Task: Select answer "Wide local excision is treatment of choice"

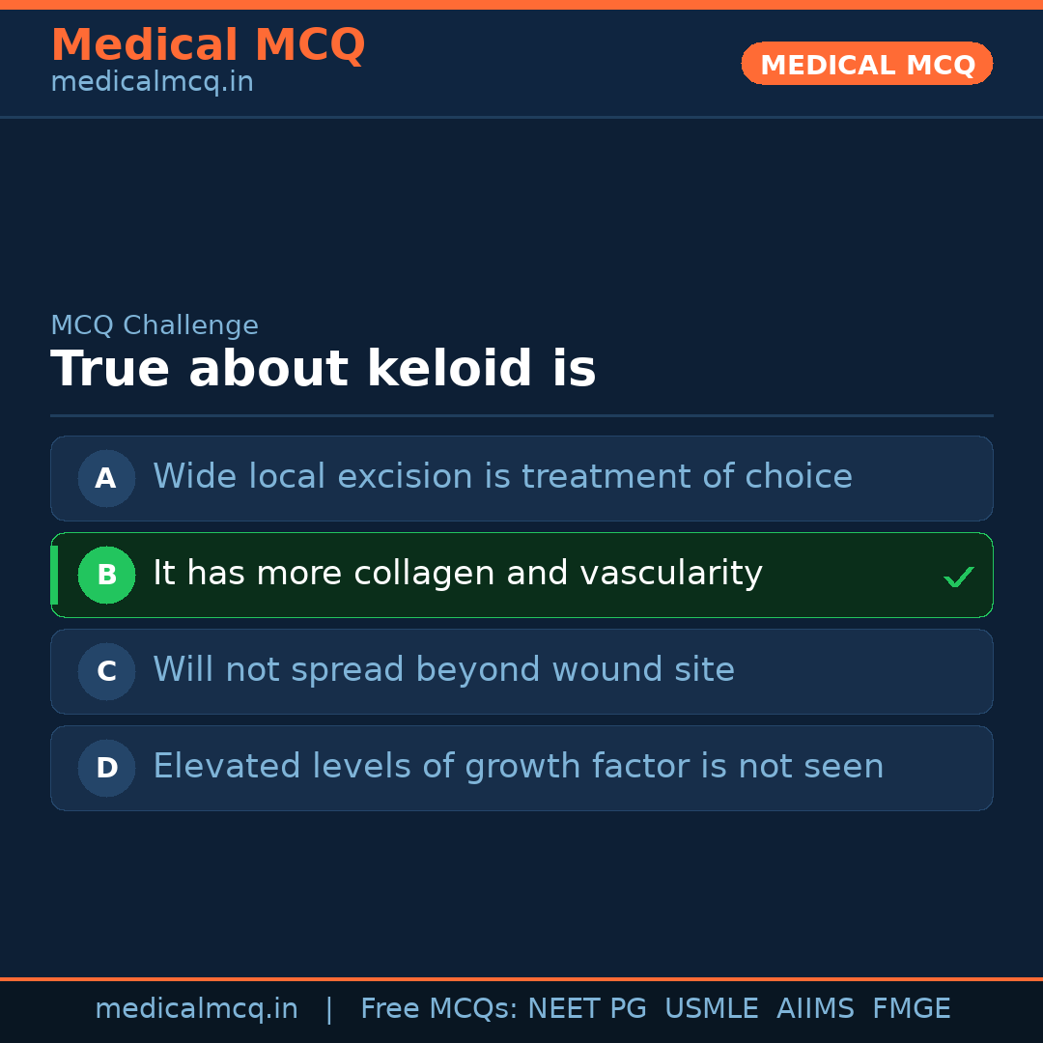Action: click(x=502, y=477)
